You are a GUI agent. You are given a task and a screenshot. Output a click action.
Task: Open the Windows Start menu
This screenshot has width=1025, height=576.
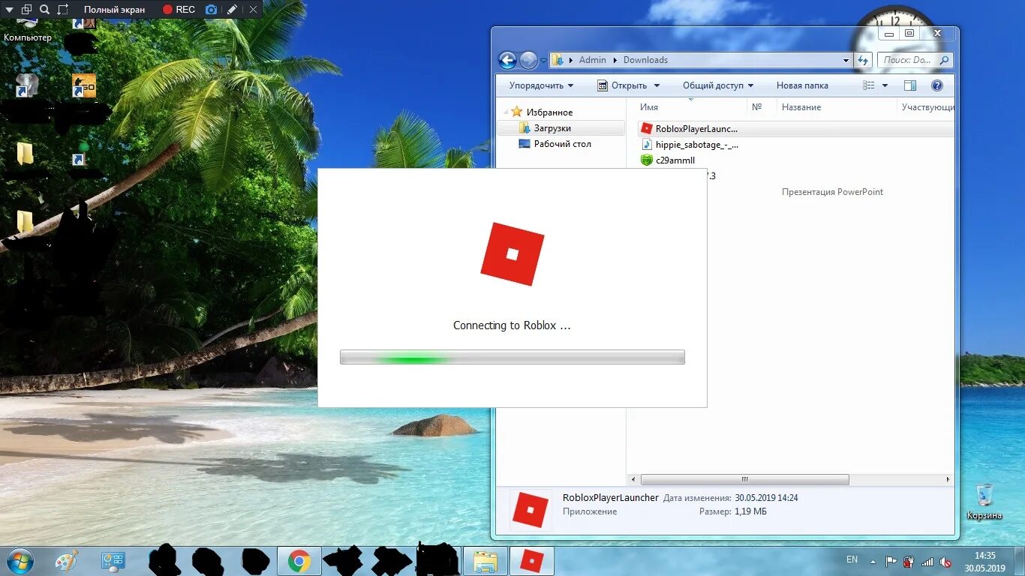pyautogui.click(x=19, y=560)
